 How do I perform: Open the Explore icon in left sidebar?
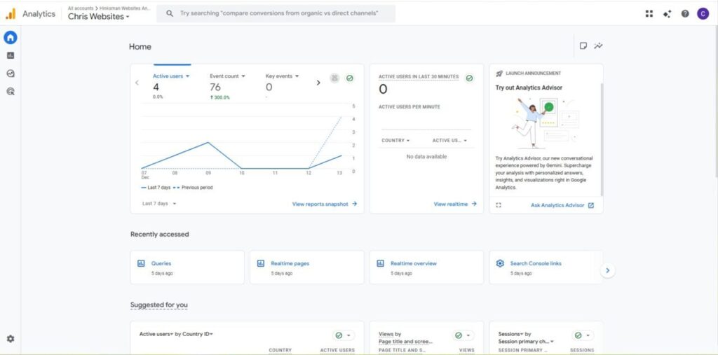pyautogui.click(x=11, y=74)
